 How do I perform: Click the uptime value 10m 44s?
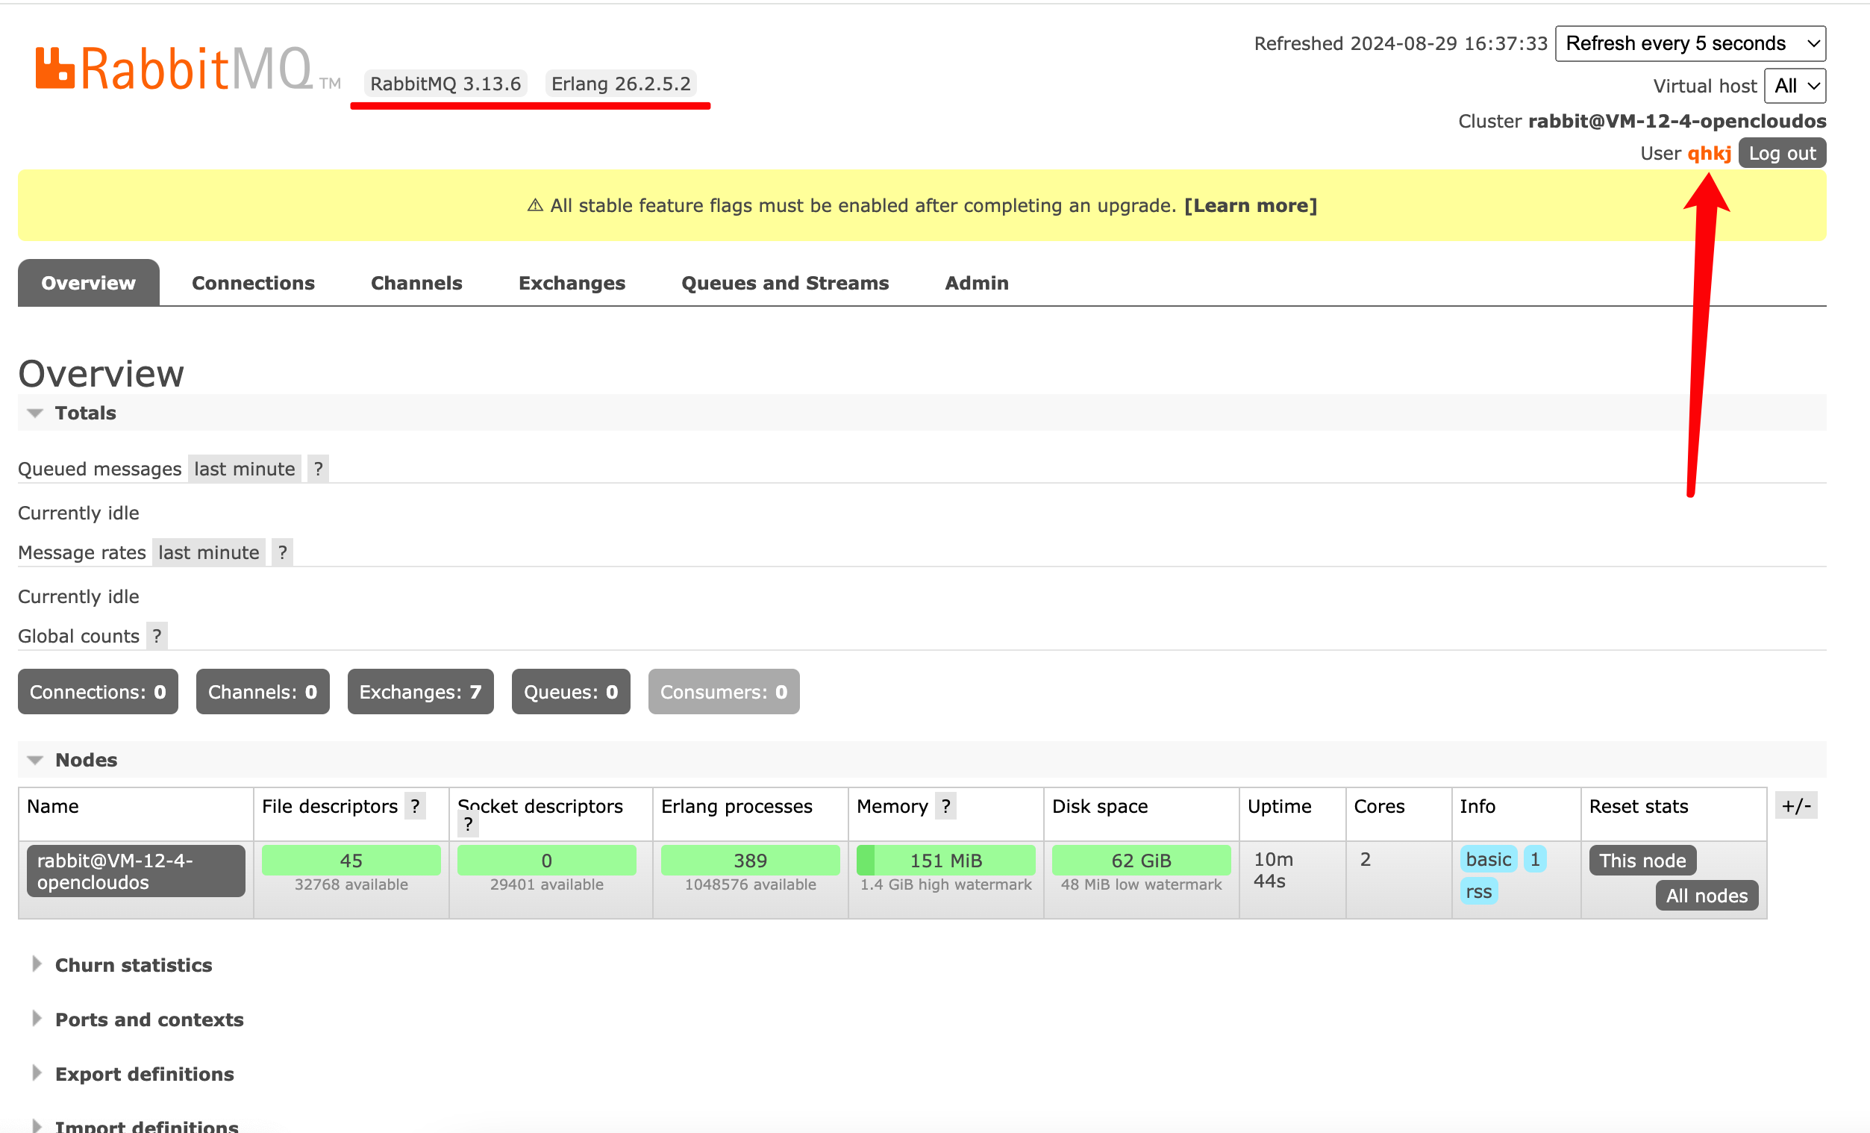[x=1273, y=870]
